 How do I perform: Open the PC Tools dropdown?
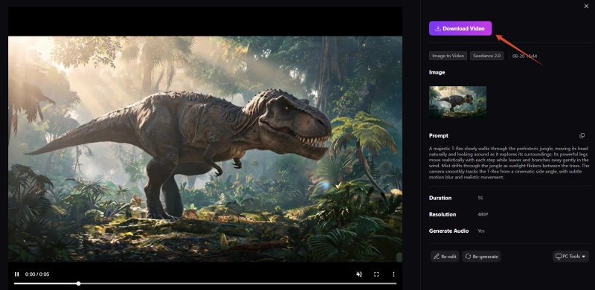pos(570,257)
